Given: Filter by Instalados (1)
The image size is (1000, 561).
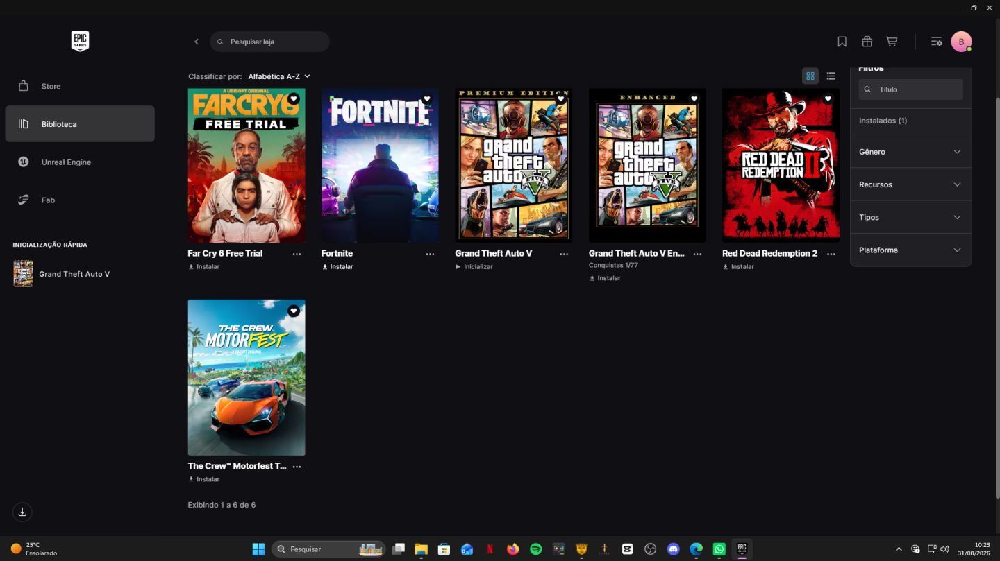Looking at the screenshot, I should pyautogui.click(x=883, y=121).
